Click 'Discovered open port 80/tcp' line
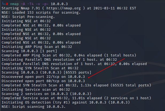 pos(43,81)
